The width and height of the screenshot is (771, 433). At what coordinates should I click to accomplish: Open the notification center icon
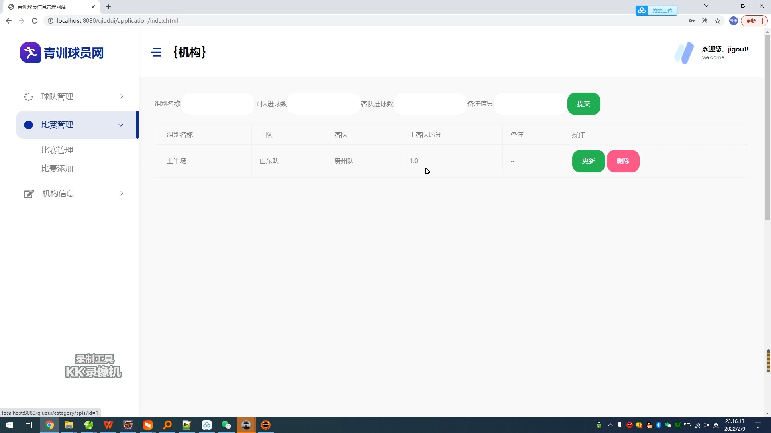(758, 425)
